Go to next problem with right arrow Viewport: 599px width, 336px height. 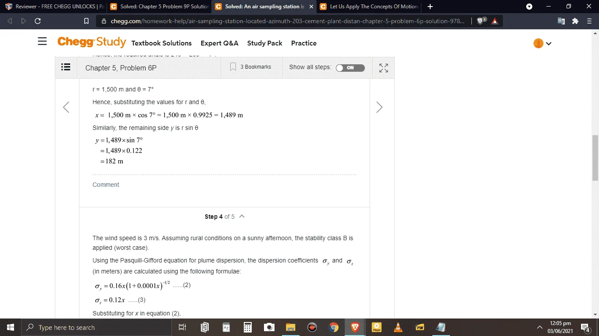(x=379, y=107)
